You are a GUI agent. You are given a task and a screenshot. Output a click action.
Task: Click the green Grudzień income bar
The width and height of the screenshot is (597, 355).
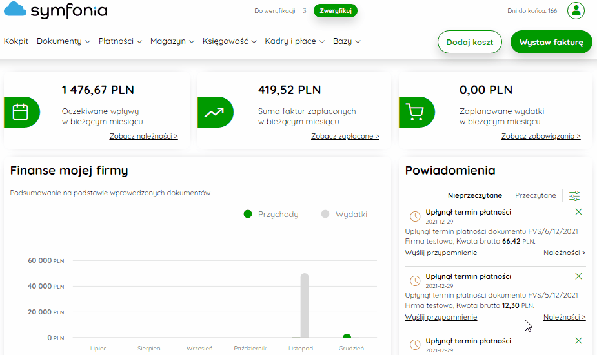tap(347, 336)
